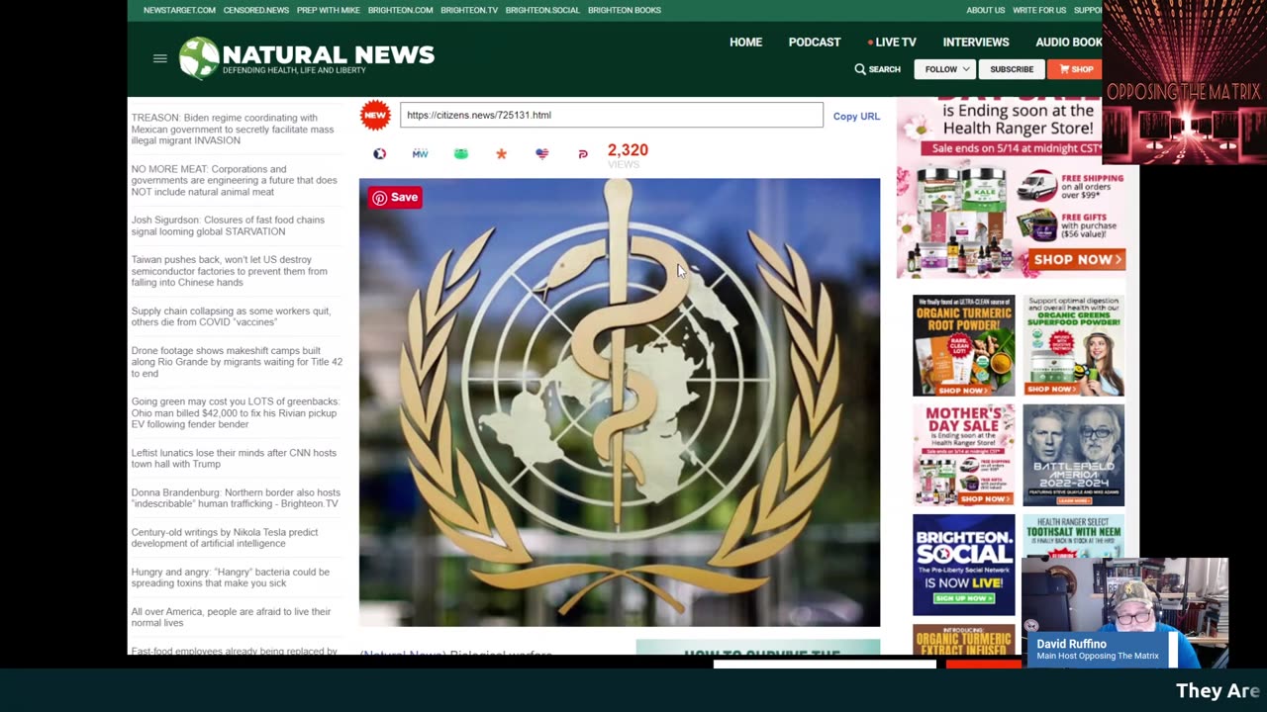Click the WHO emblem article image

(x=620, y=402)
